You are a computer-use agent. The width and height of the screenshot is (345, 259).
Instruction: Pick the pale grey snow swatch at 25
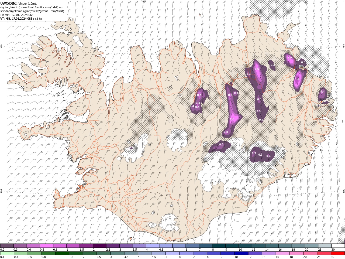(x=325, y=246)
